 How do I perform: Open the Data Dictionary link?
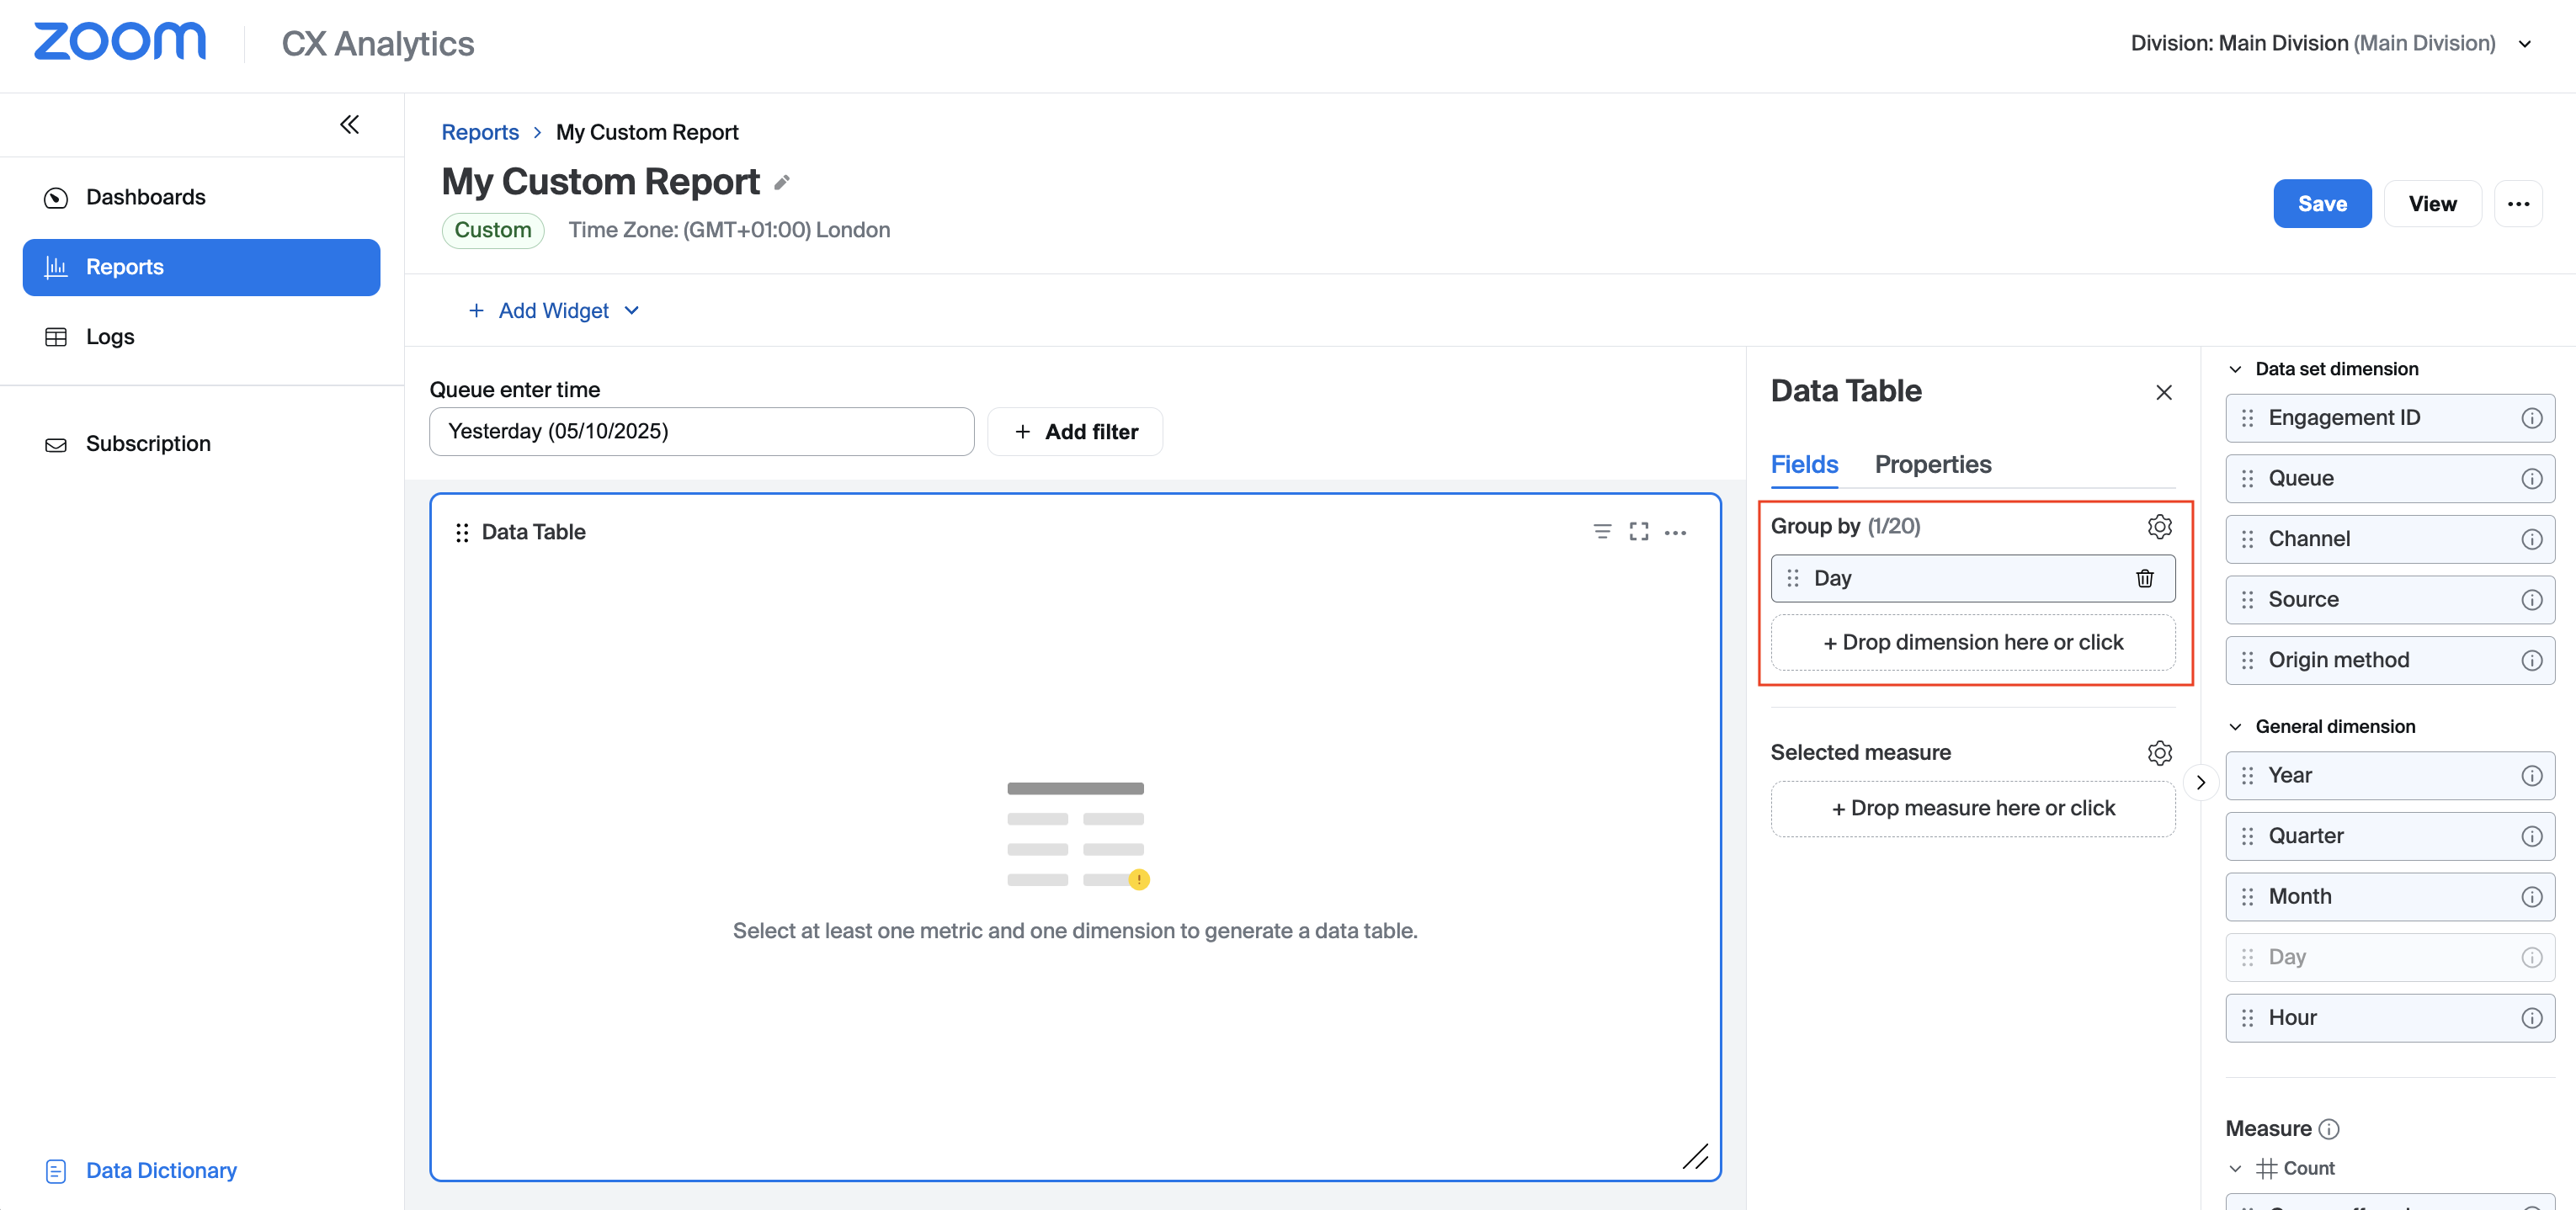tap(160, 1170)
